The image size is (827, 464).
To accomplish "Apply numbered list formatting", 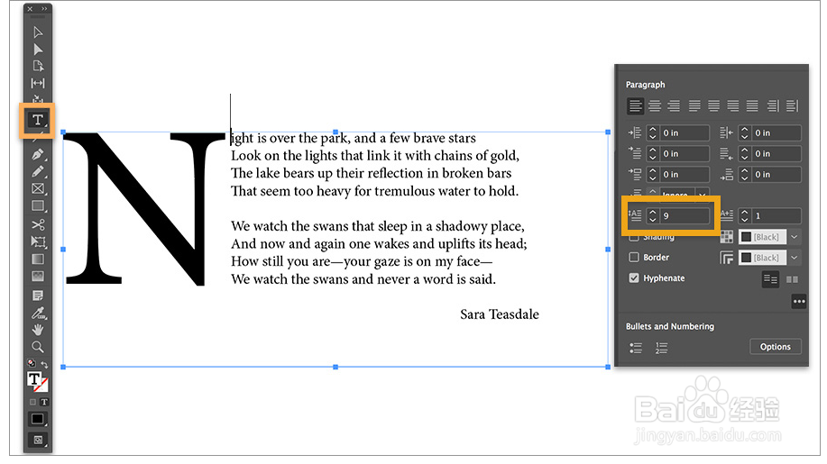I will pos(661,348).
